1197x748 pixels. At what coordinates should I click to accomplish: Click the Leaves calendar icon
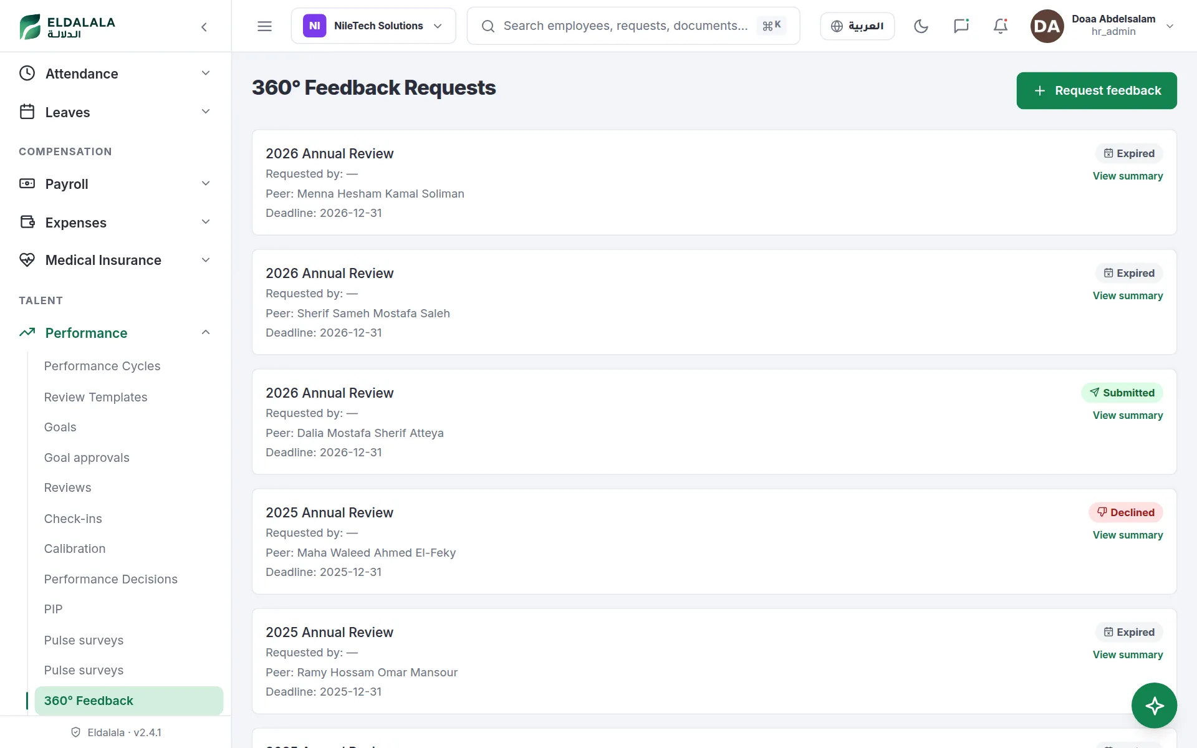click(27, 112)
